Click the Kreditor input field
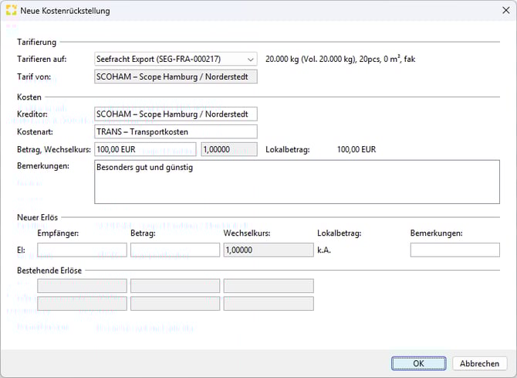Screen dimensions: 517x378 pyautogui.click(x=176, y=114)
